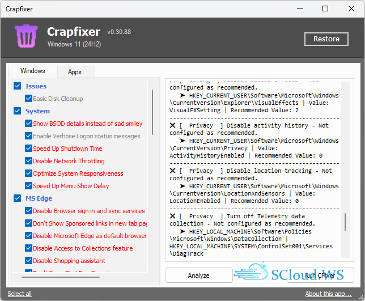
Task: Uncheck the Issues category checkbox
Action: [x=17, y=86]
